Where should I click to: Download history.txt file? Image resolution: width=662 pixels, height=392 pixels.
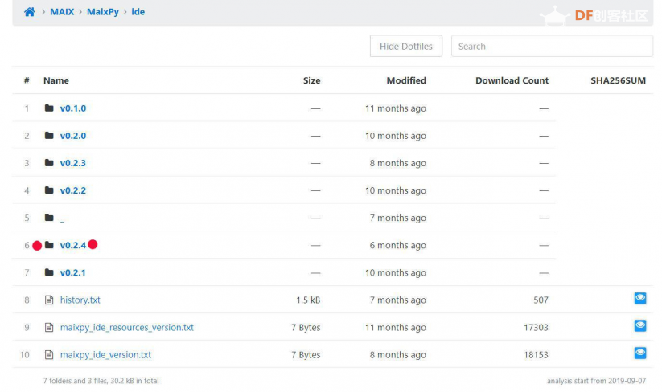[80, 300]
